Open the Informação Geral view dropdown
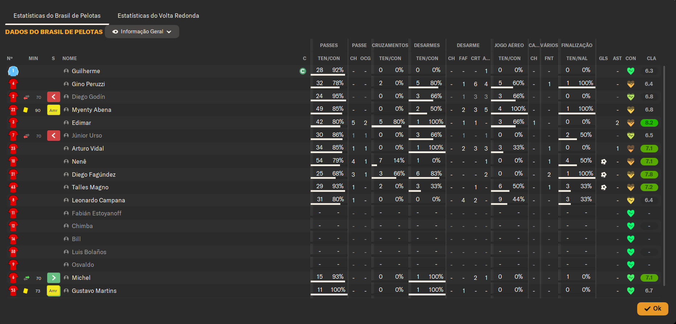Screen dimensions: 676x324 point(142,31)
